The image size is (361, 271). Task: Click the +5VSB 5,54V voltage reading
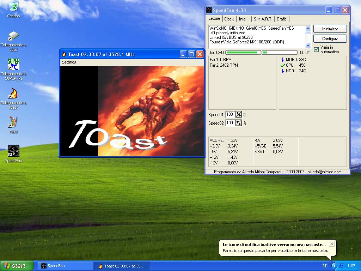tap(269, 146)
